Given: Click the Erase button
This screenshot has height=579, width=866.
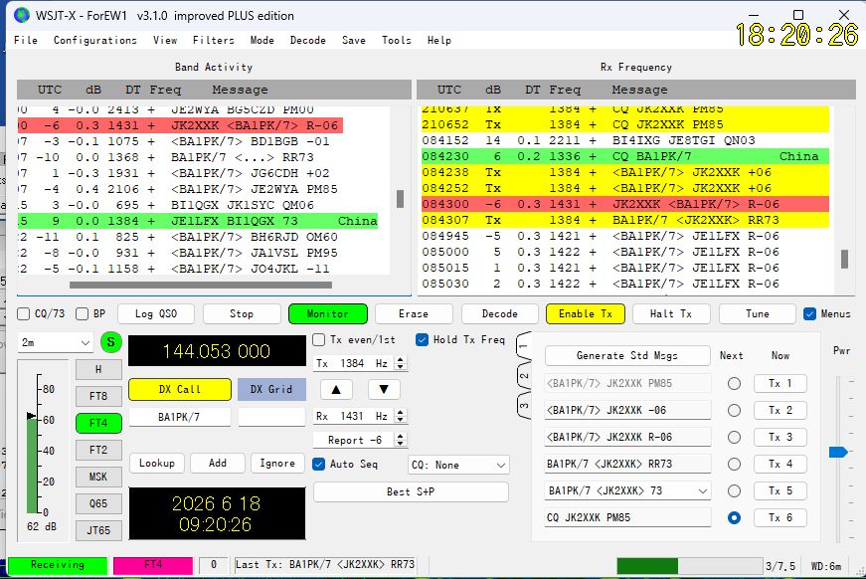Looking at the screenshot, I should 414,313.
